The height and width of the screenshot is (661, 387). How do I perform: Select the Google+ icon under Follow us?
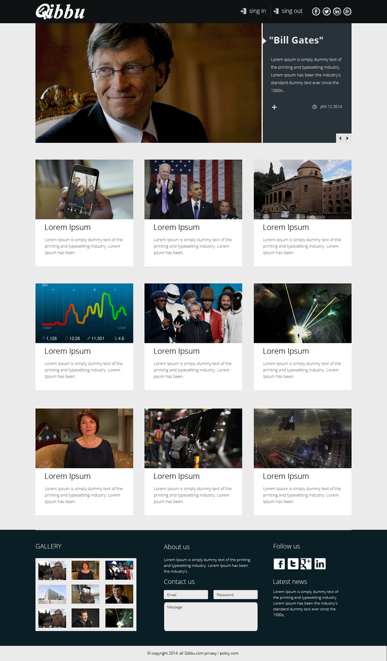(x=306, y=564)
